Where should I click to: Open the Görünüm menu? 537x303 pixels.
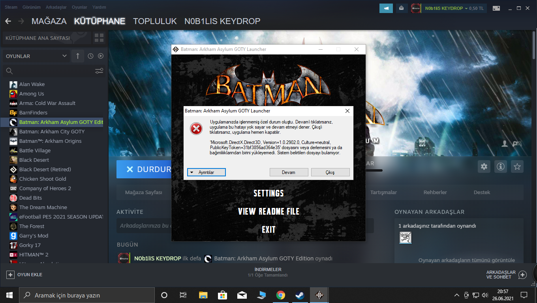tap(32, 7)
